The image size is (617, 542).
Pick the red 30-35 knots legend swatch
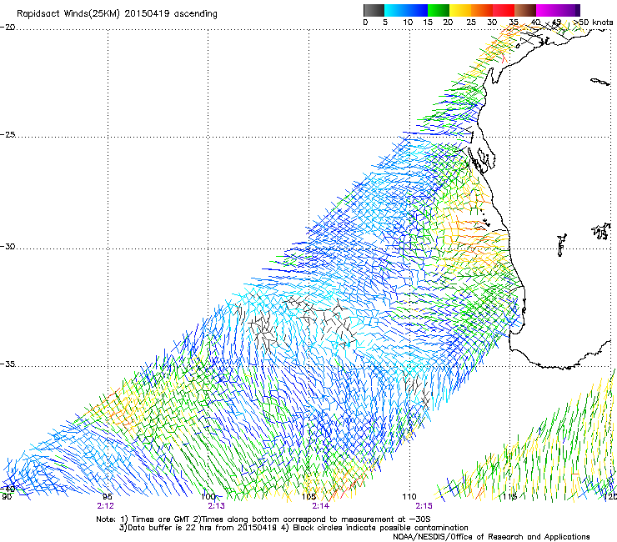[x=504, y=10]
